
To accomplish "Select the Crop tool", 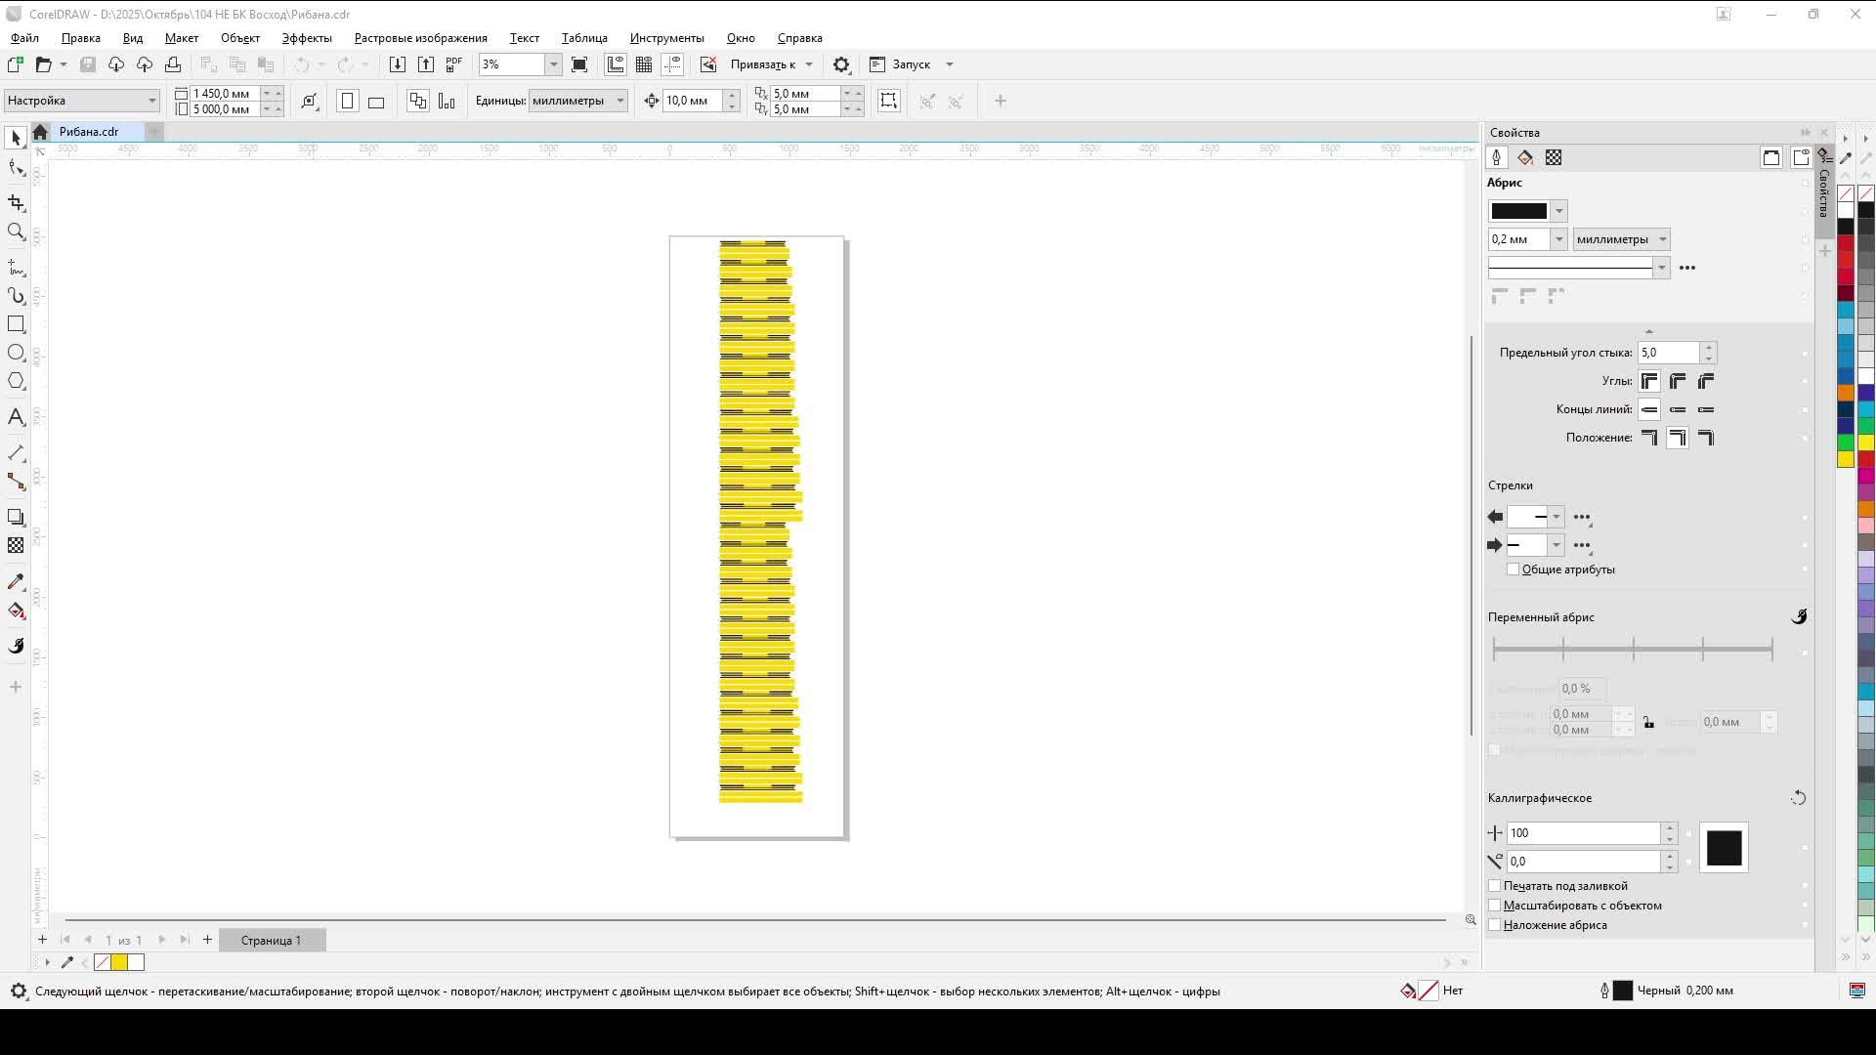I will 16,203.
